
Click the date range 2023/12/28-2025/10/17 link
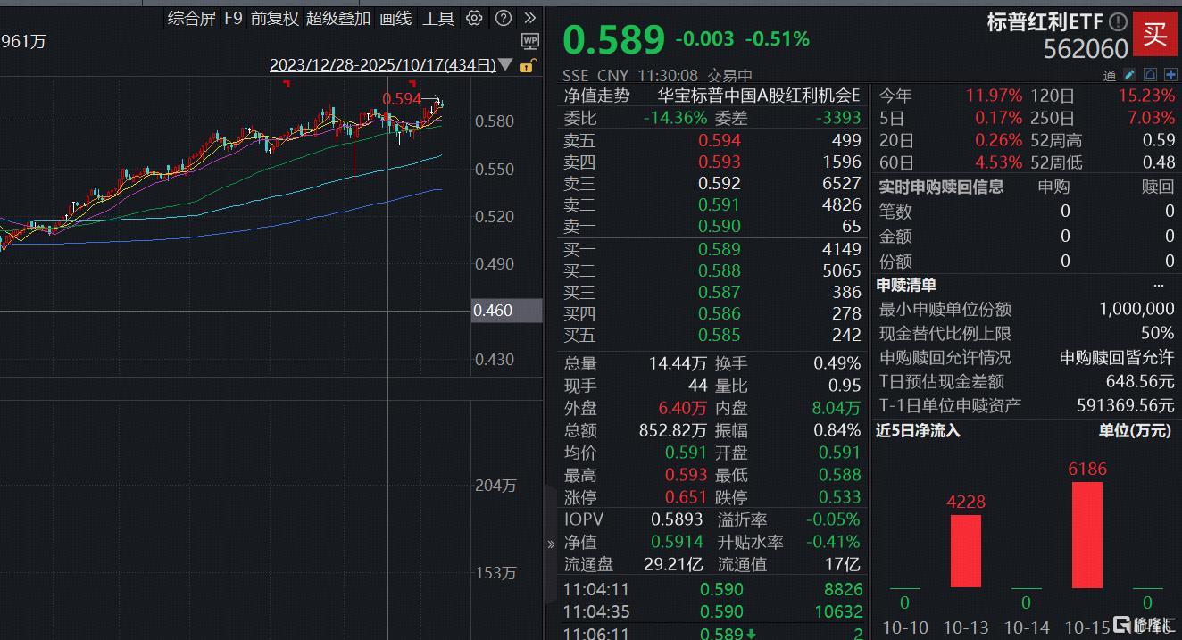382,65
